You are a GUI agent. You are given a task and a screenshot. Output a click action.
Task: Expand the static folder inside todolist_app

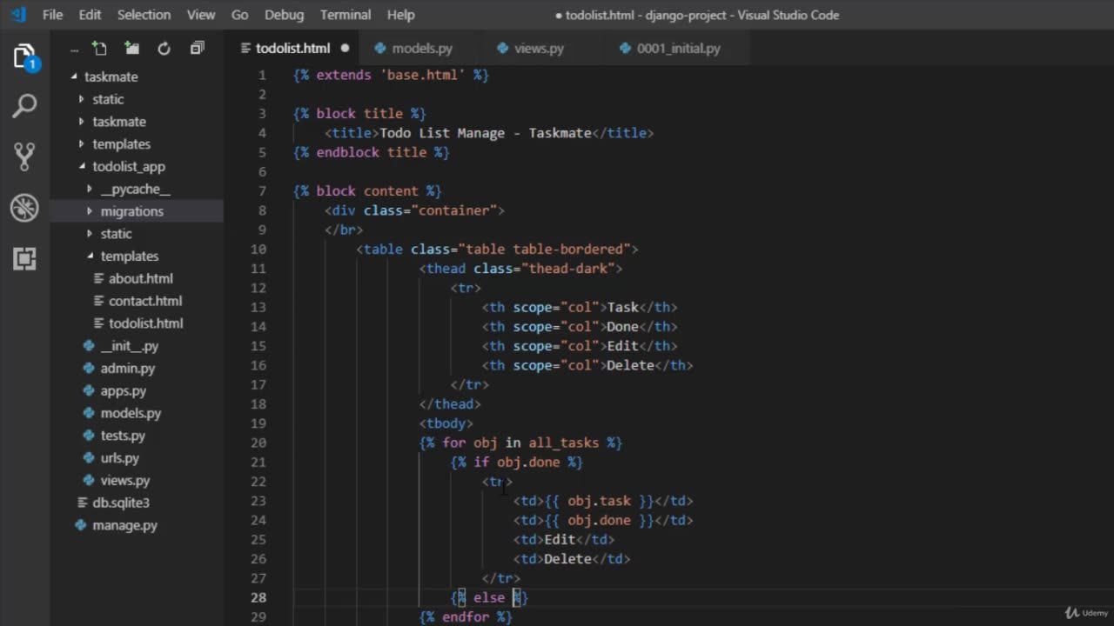coord(90,234)
